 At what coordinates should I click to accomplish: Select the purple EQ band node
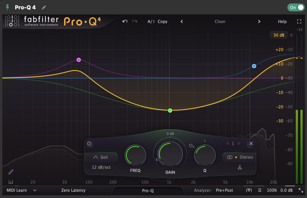(79, 60)
